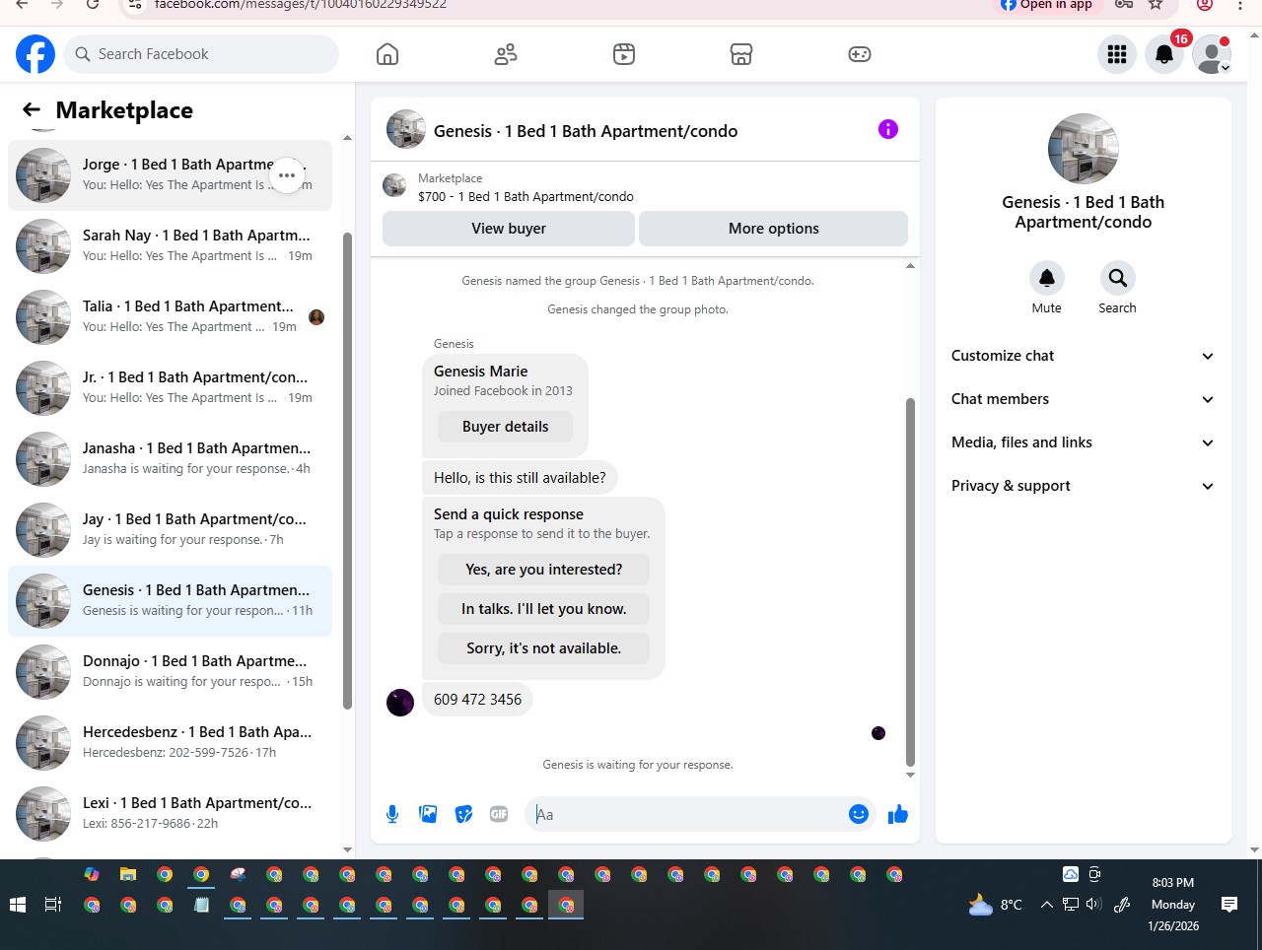
Task: Search within conversation using magnifier icon
Action: 1117,278
